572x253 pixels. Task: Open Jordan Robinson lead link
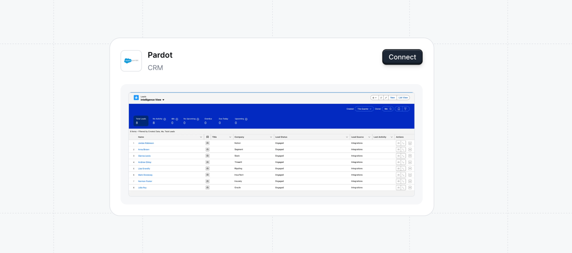click(x=146, y=143)
